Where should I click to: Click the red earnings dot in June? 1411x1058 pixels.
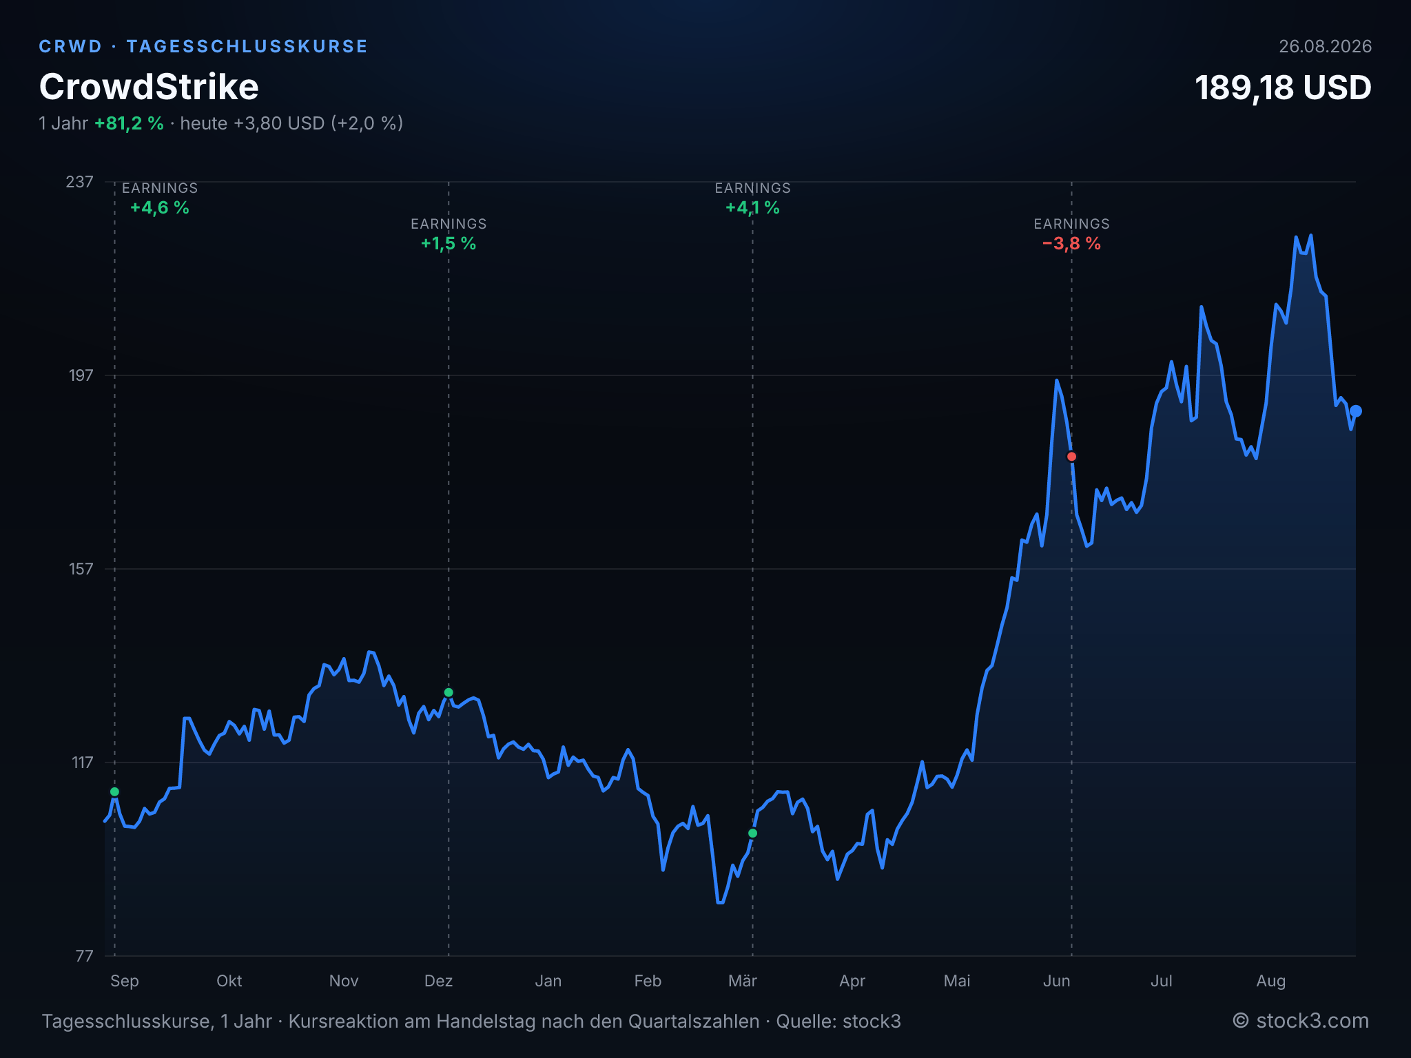click(x=1071, y=457)
